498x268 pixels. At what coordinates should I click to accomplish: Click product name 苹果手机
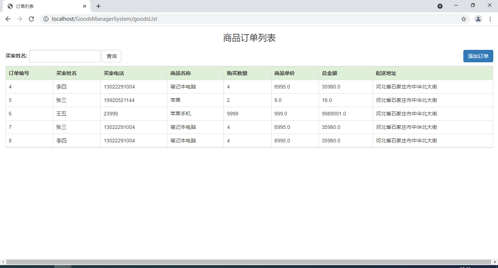pyautogui.click(x=180, y=114)
